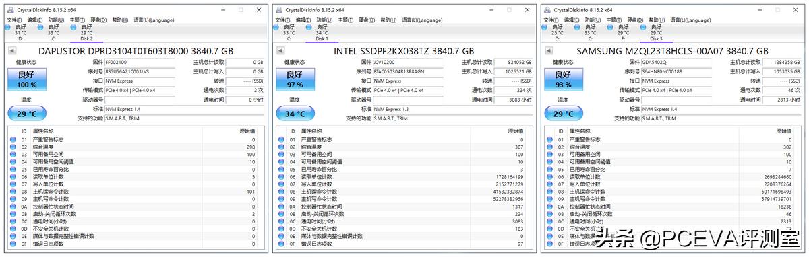This screenshot has width=809, height=257.
Task: Click the DAPUSTOR DPRD3104T0T603T8000 model title
Action: (136, 51)
